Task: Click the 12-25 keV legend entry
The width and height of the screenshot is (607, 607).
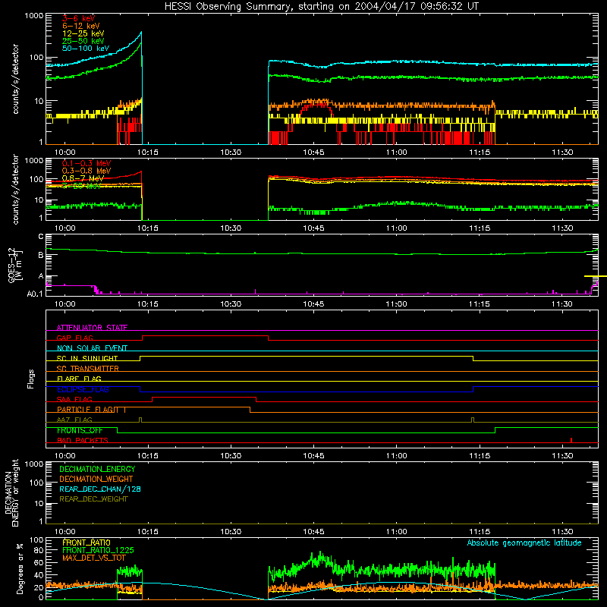Action: point(83,33)
